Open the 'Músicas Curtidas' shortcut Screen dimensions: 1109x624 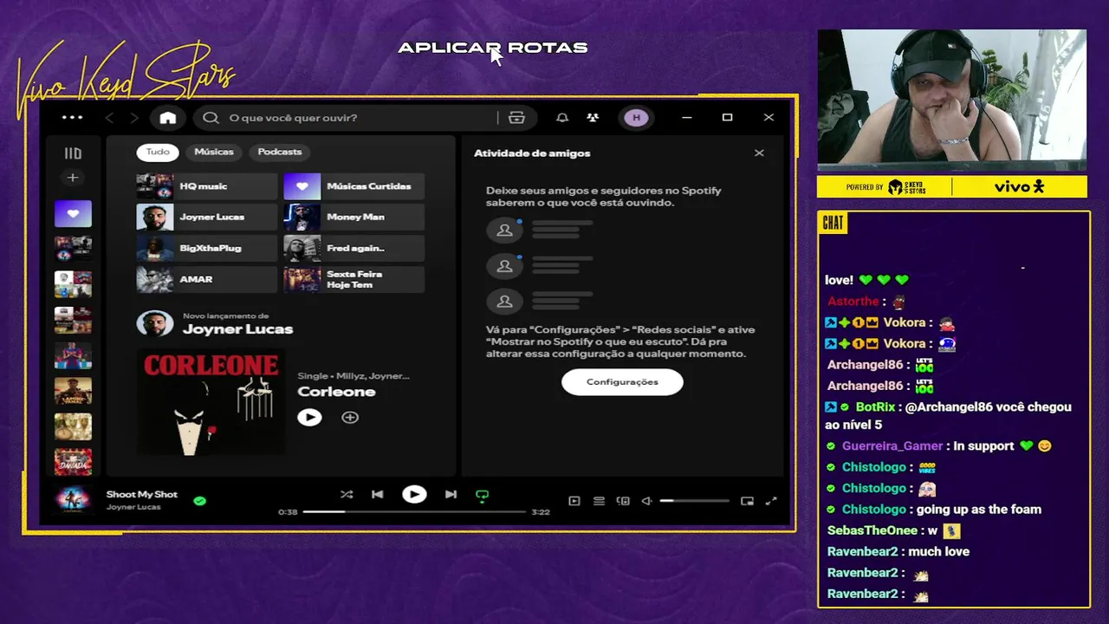[354, 186]
